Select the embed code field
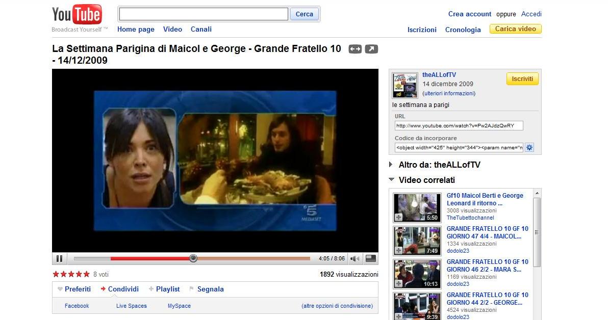This screenshot has height=320, width=608. point(459,148)
